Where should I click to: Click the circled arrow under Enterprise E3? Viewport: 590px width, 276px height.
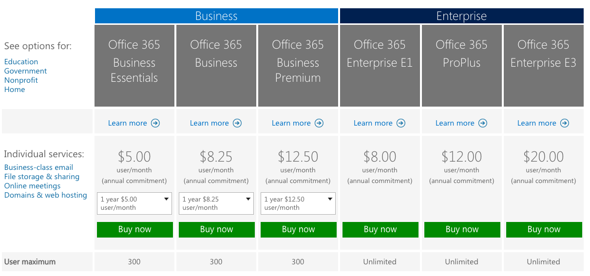(x=564, y=123)
